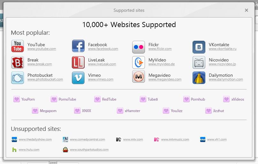Open the www.facebook.com link
This screenshot has width=258, height=164.
103,49
